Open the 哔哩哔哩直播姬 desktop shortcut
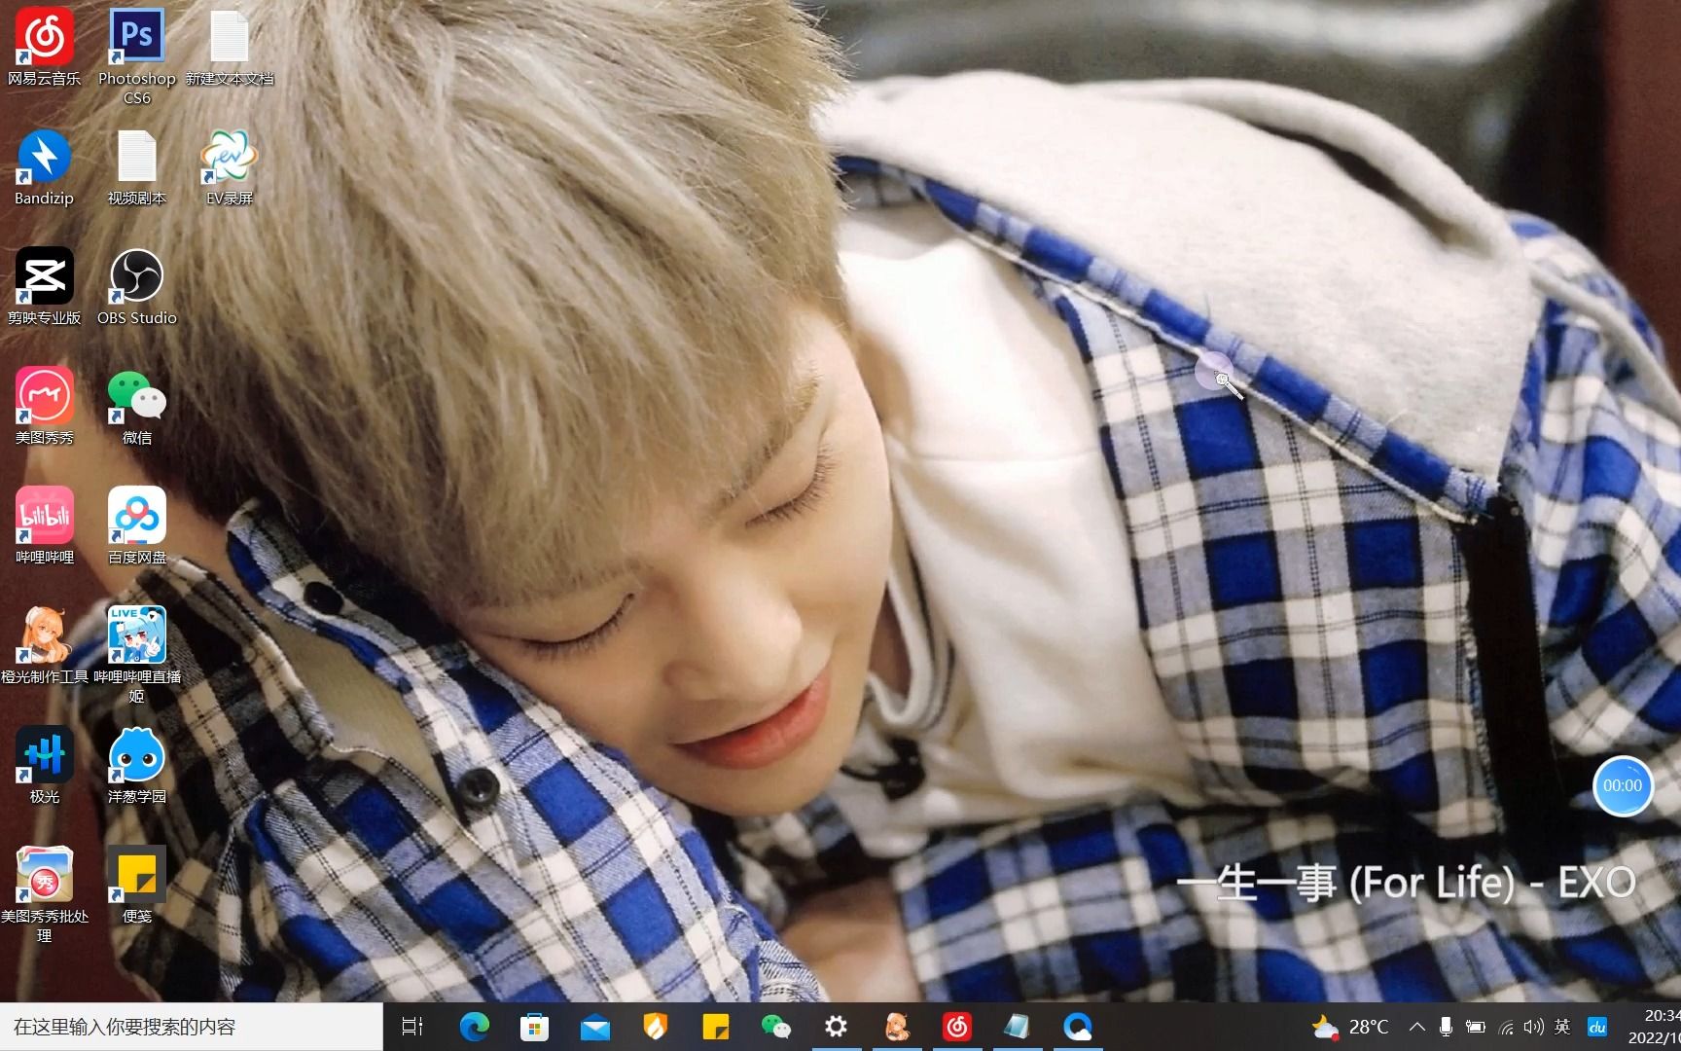This screenshot has width=1681, height=1051. click(136, 655)
